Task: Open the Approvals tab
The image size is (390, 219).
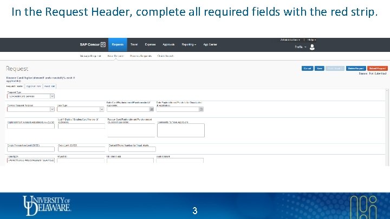Action: pos(168,45)
